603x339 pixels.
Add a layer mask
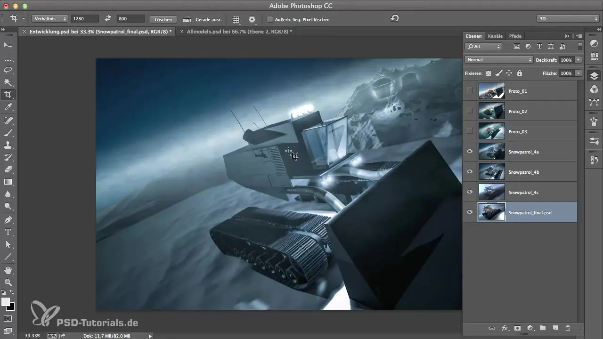point(517,328)
